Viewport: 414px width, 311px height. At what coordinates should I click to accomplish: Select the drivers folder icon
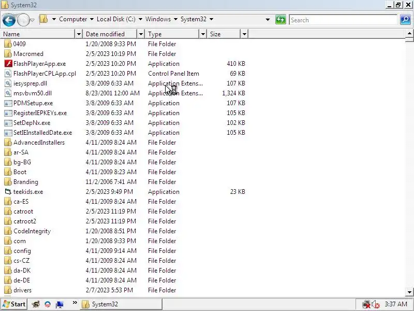coord(8,290)
